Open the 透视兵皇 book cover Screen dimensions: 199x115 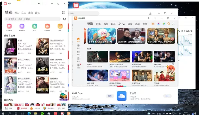[42, 85]
